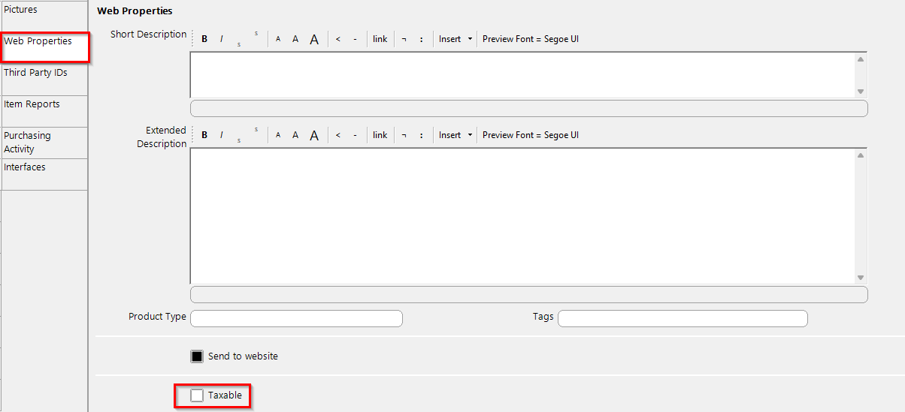Apply subscript in Extended Description toolbar

(x=239, y=140)
